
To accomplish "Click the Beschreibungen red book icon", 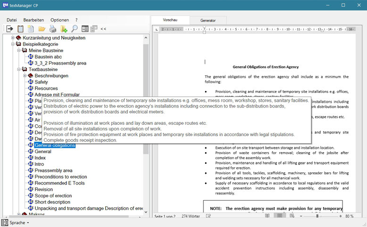I will click(31, 75).
